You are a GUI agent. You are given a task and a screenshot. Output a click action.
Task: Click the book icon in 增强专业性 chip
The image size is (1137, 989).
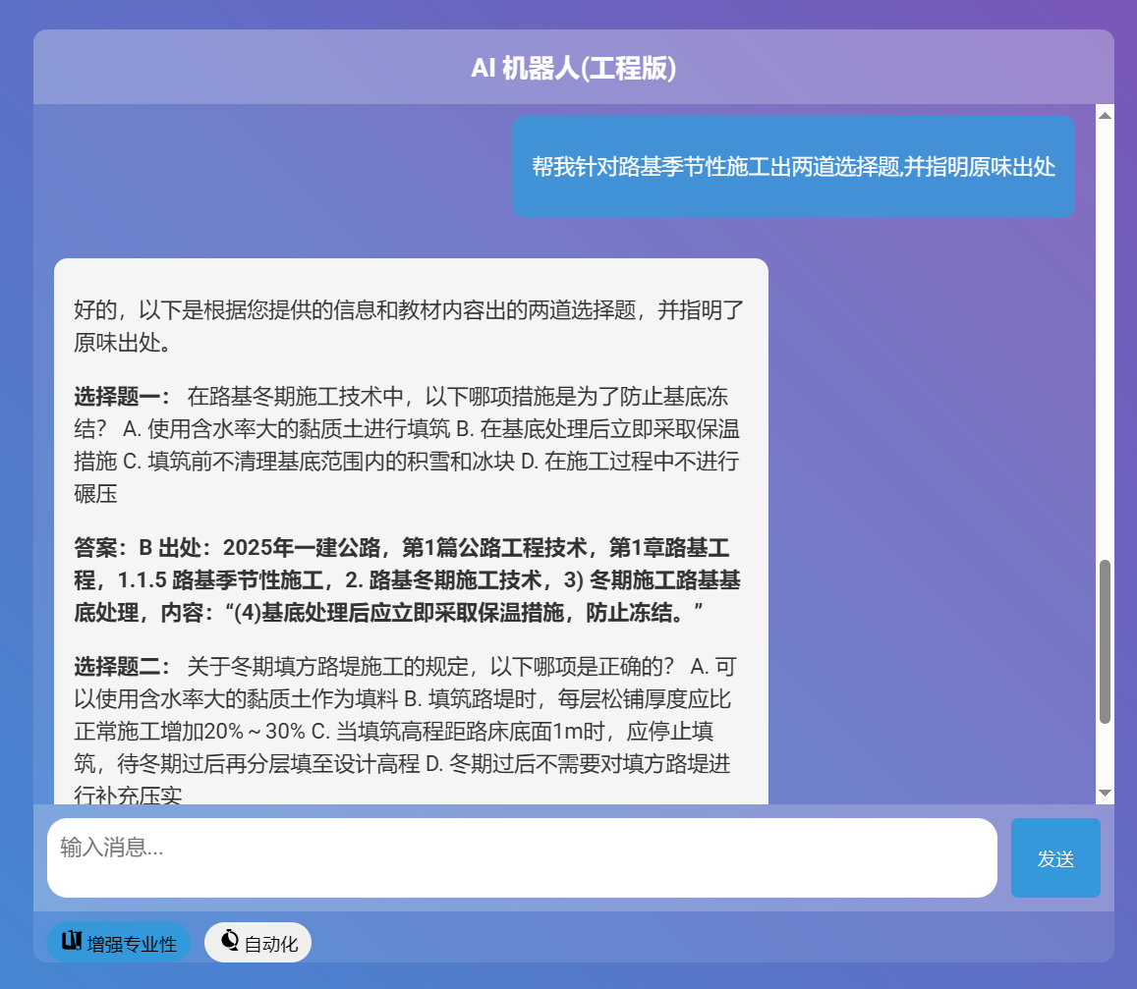tap(71, 941)
